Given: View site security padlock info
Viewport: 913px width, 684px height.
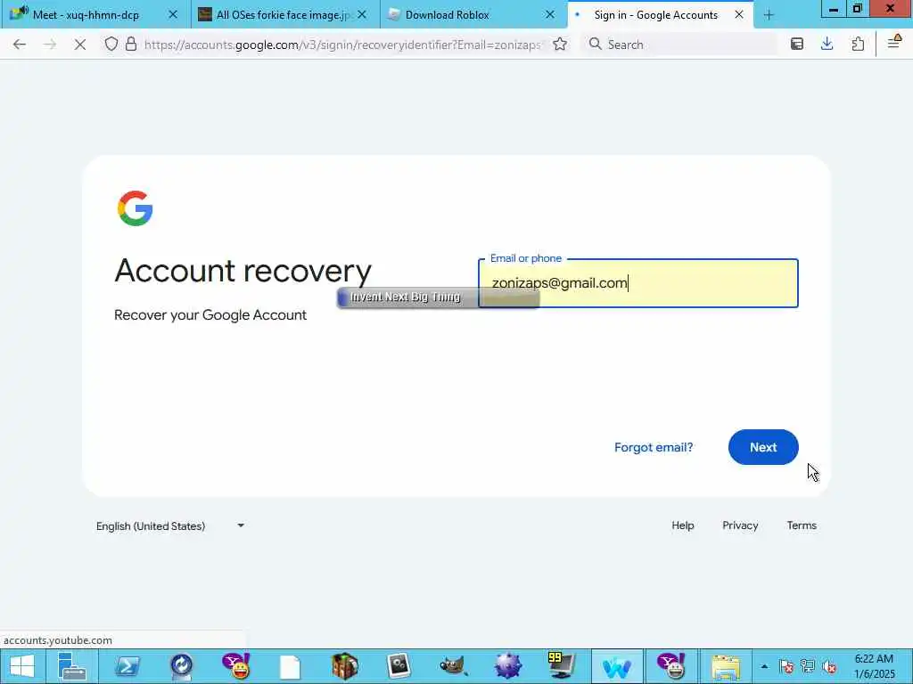Looking at the screenshot, I should click(131, 45).
